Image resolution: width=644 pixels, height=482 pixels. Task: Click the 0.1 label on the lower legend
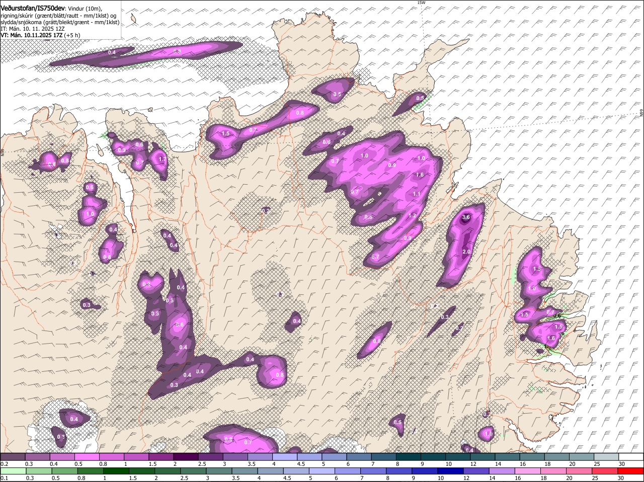point(4,478)
